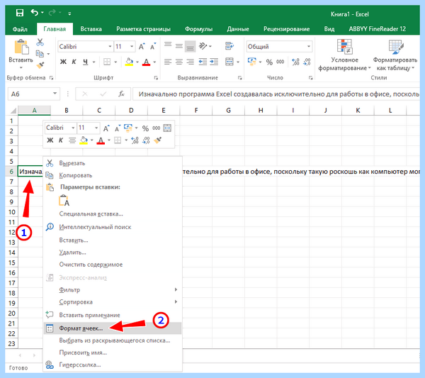Toggle underline Ч in ribbon
This screenshot has width=425, height=378.
86,62
